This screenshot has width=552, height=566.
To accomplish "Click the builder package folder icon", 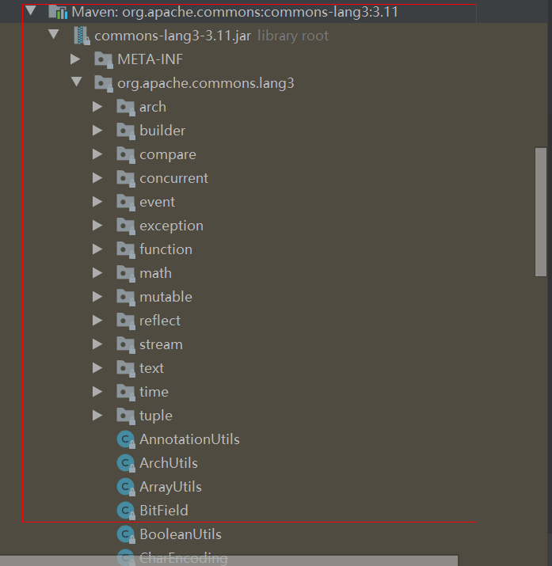I will pos(126,131).
